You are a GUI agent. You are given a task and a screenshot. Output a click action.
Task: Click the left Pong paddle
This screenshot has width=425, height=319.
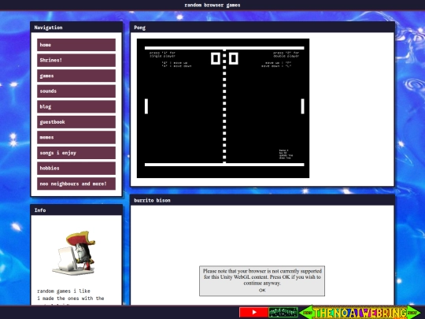pyautogui.click(x=146, y=106)
